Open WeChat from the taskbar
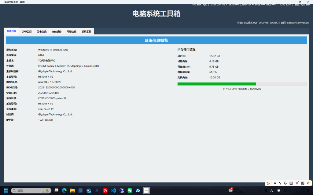This screenshot has width=313, height=195. pos(130,190)
